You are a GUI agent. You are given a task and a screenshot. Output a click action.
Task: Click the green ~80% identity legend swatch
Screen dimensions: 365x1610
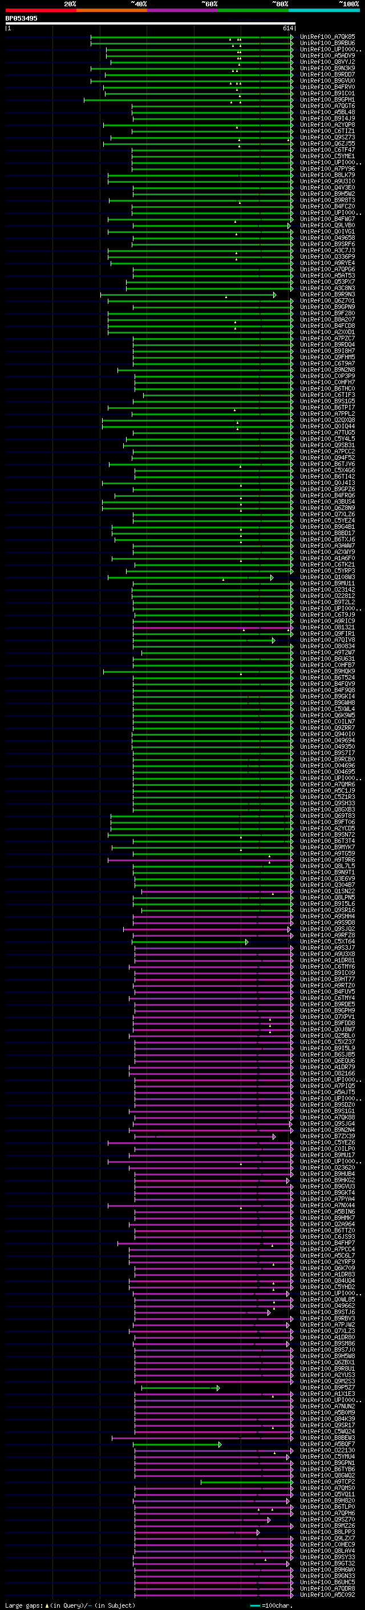coord(253,10)
